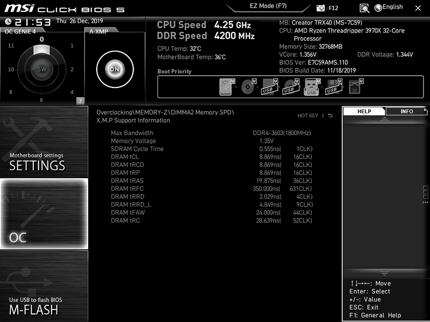Toggle the A-XMP ON button
The height and width of the screenshot is (322, 430).
[115, 69]
